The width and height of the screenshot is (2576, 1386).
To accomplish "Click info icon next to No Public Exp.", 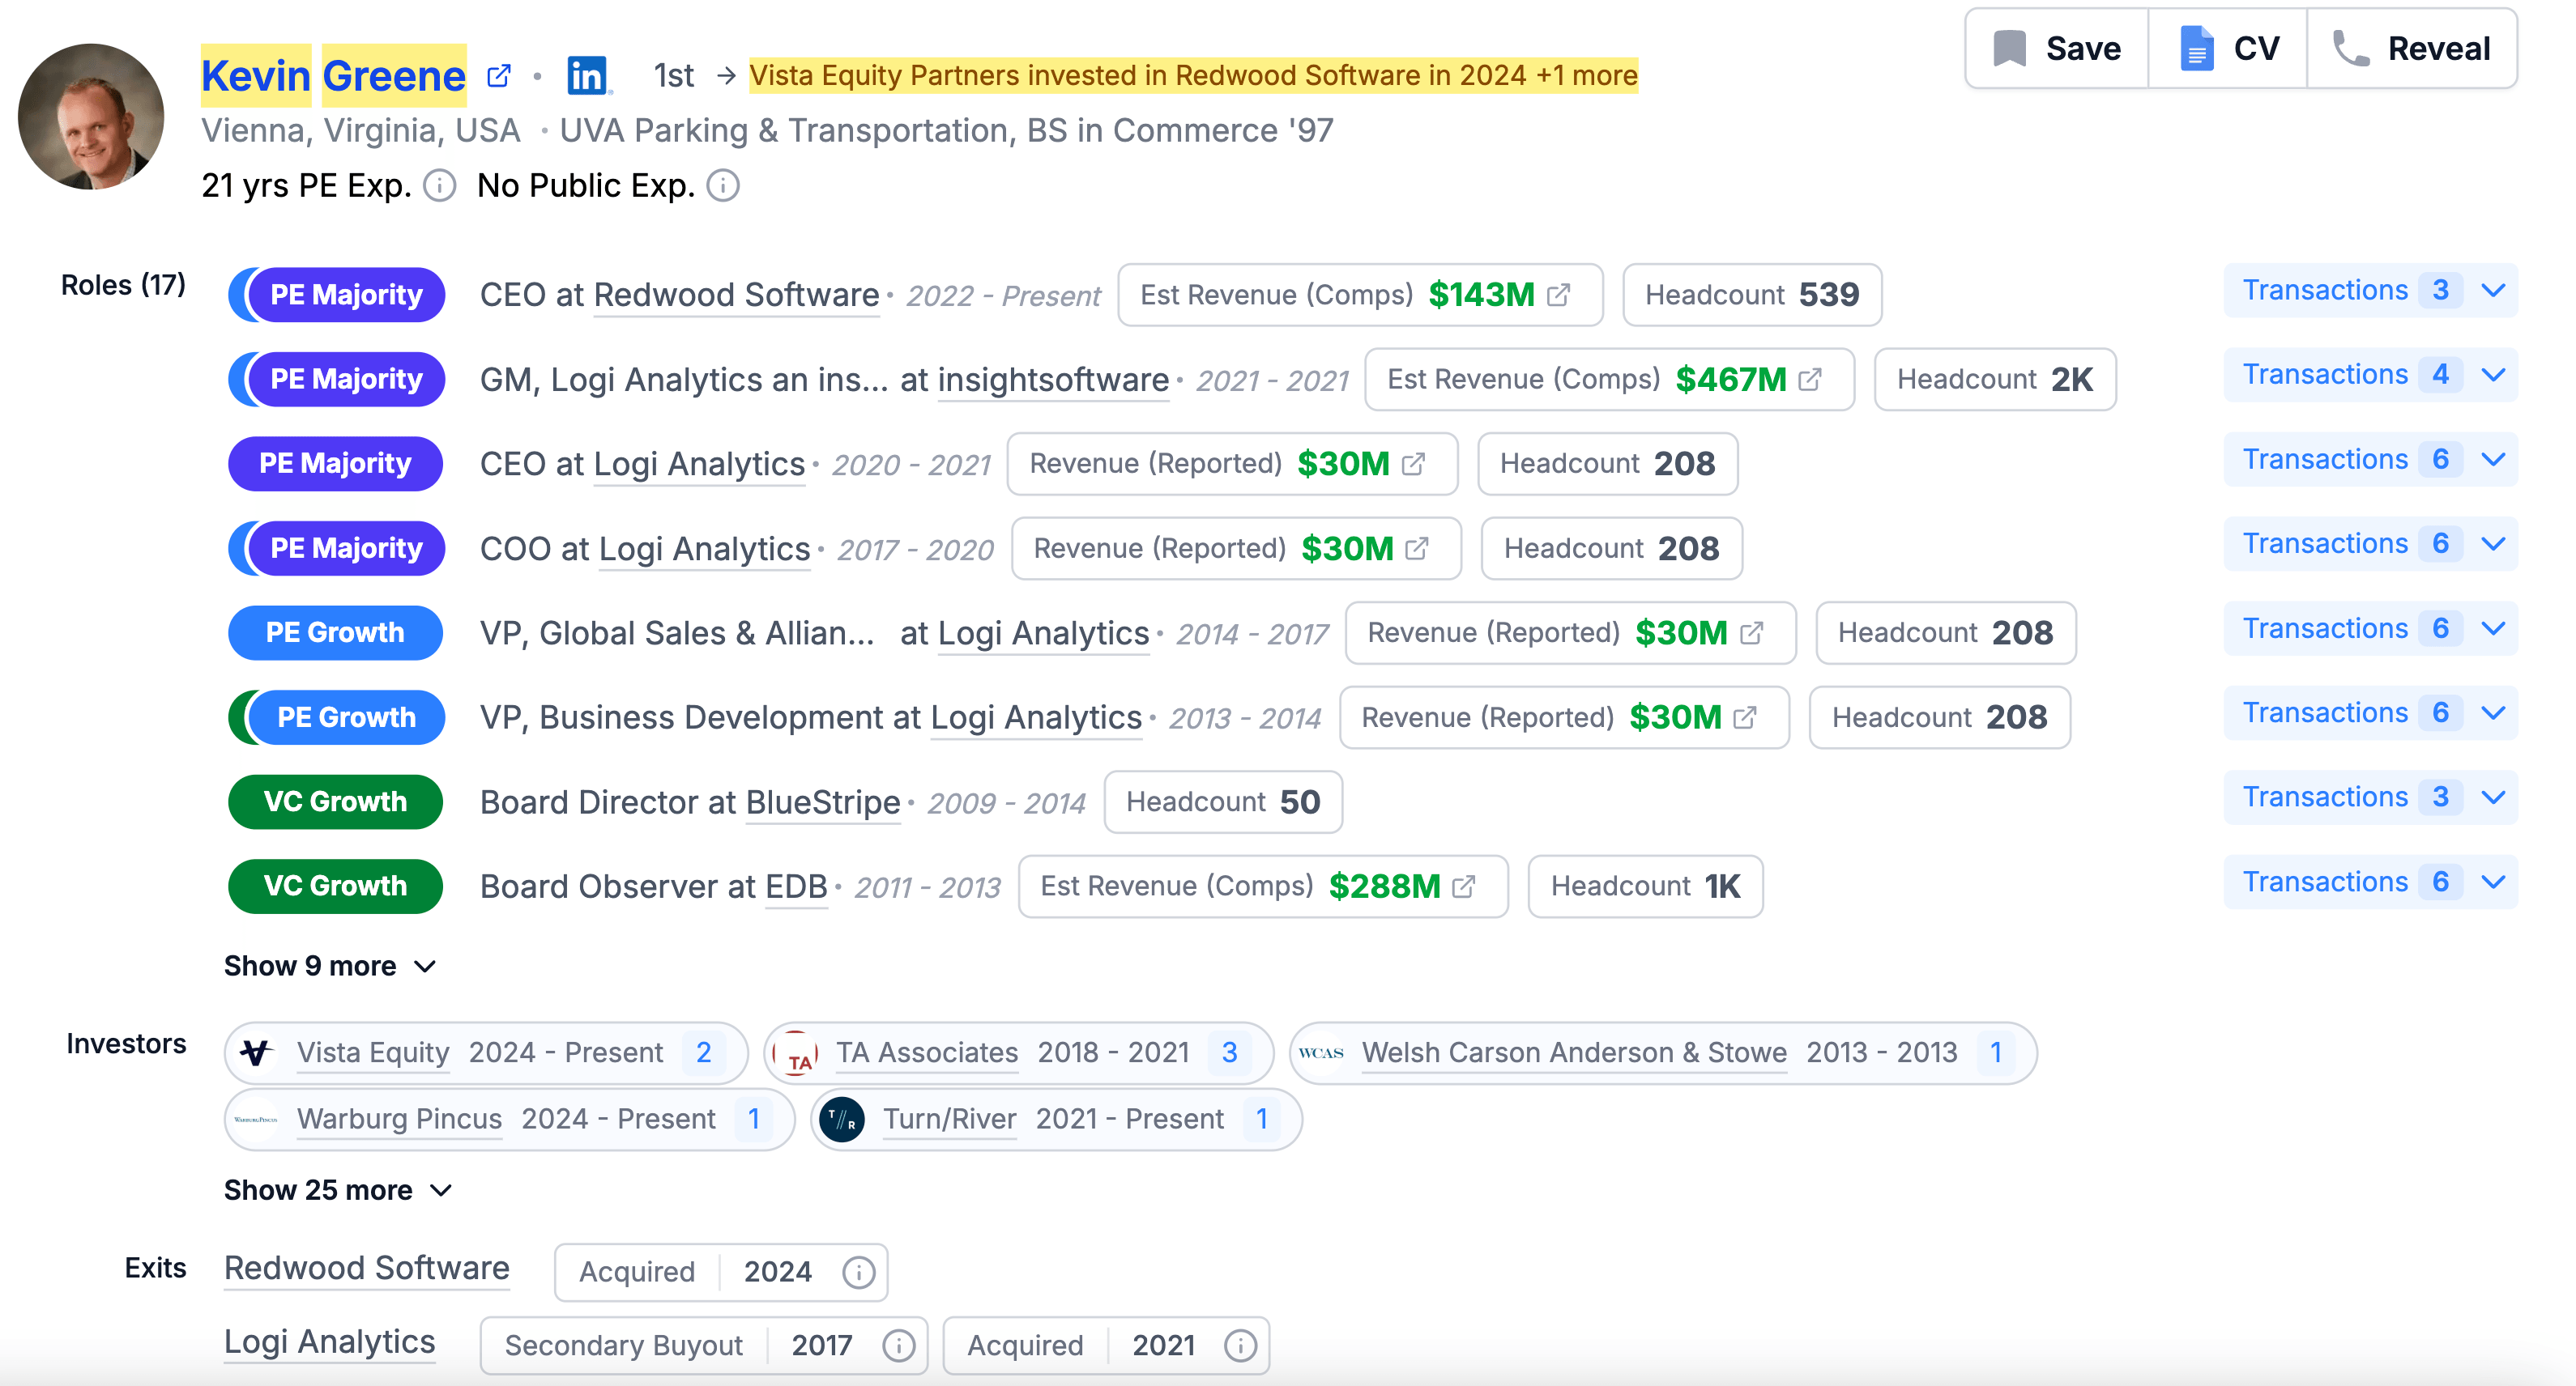I will pyautogui.click(x=722, y=186).
